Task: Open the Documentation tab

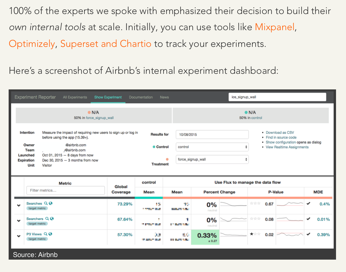Action: point(141,97)
